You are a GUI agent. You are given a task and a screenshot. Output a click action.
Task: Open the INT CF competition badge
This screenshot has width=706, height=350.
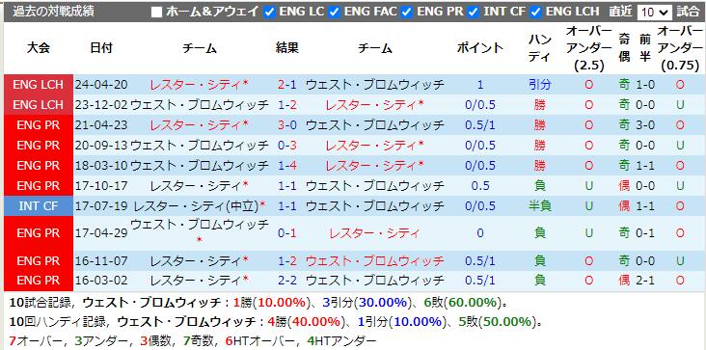(39, 206)
